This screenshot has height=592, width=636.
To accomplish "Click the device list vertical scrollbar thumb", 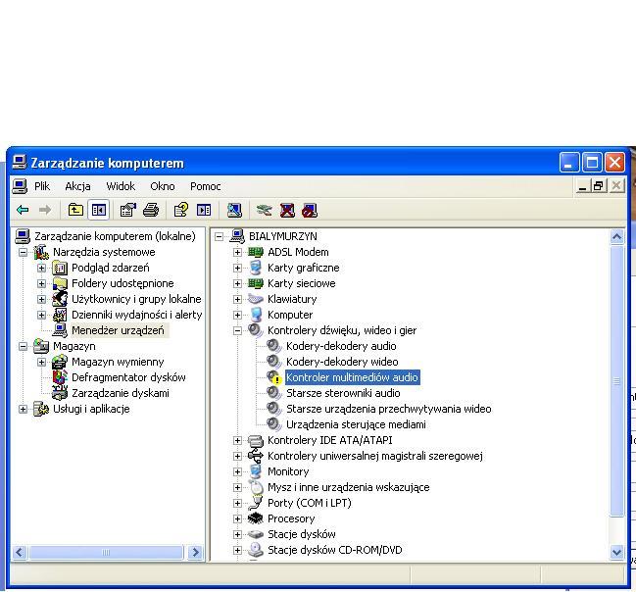I will pos(617,380).
